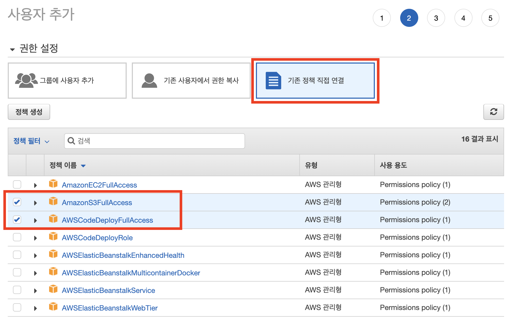Viewport: 517px width, 326px height.
Task: Tick the AWSElasticBeanstalkMulticontainerDocker checkbox
Action: coord(17,272)
